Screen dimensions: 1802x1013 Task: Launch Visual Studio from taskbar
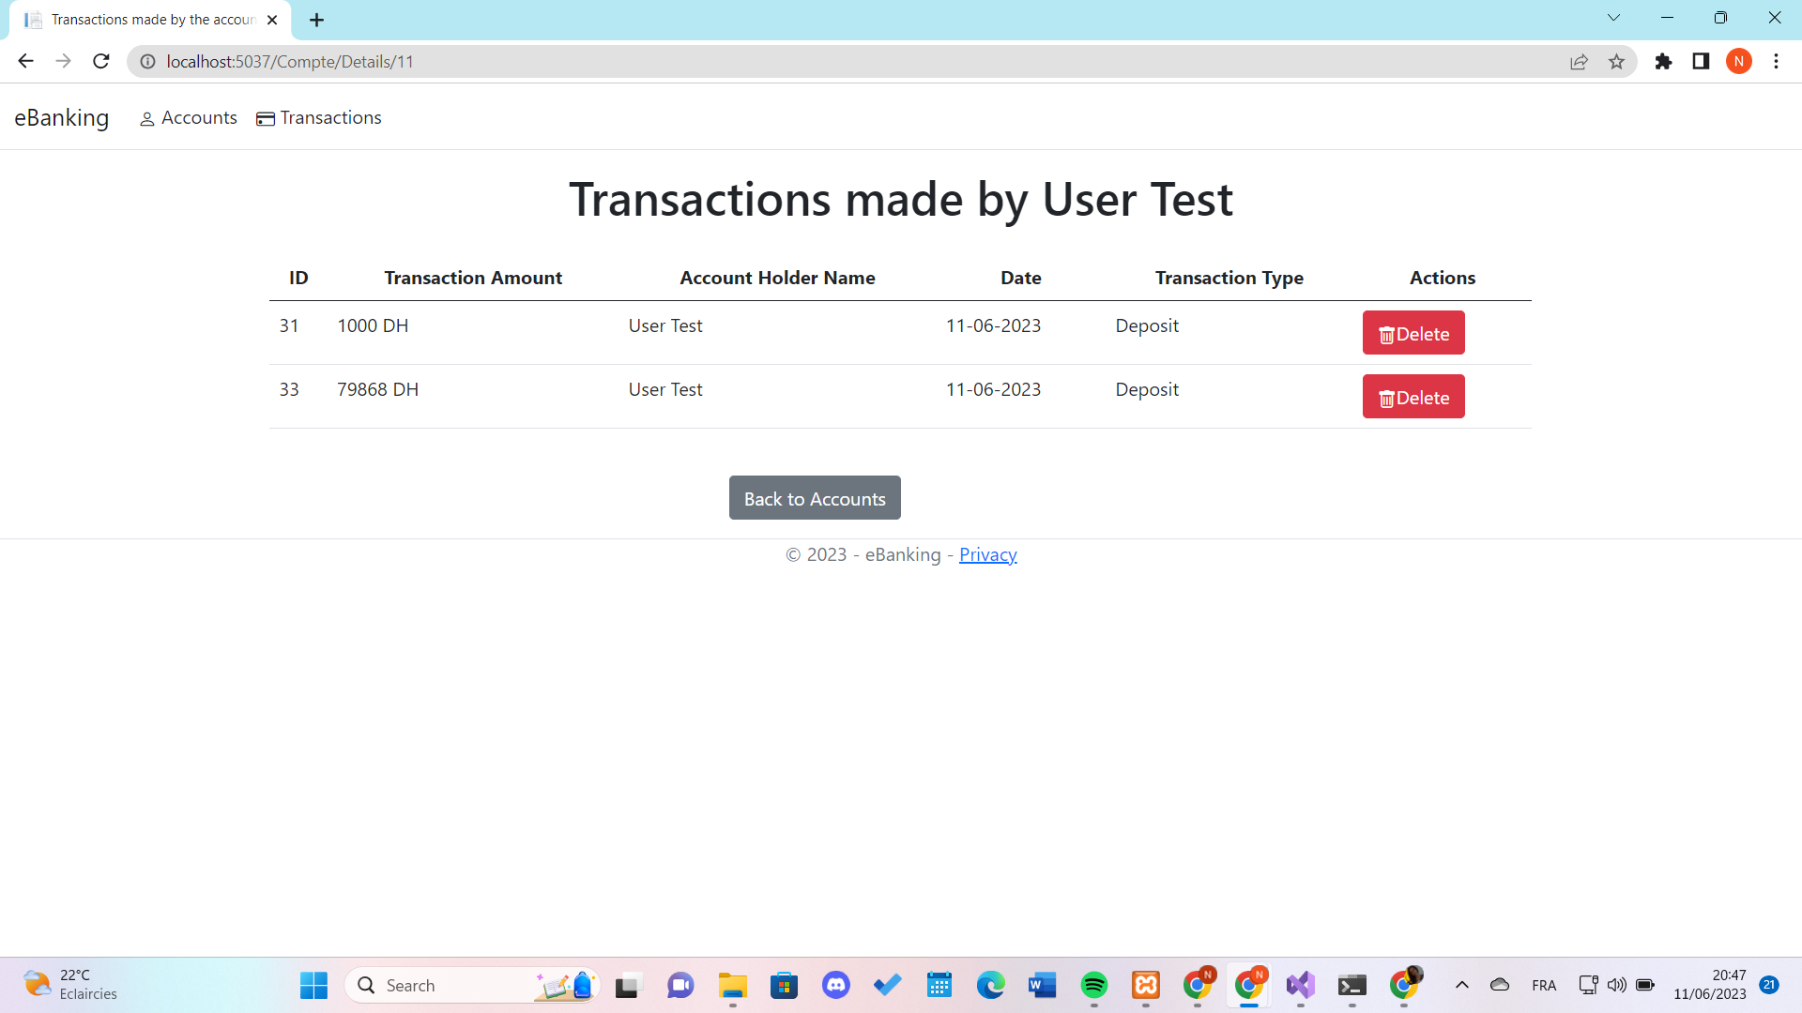[x=1300, y=985]
